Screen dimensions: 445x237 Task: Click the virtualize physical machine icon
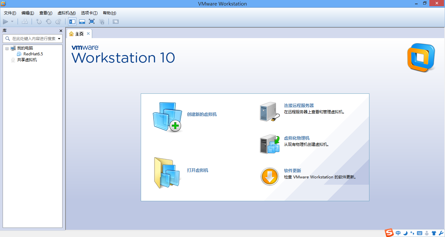[x=270, y=144]
